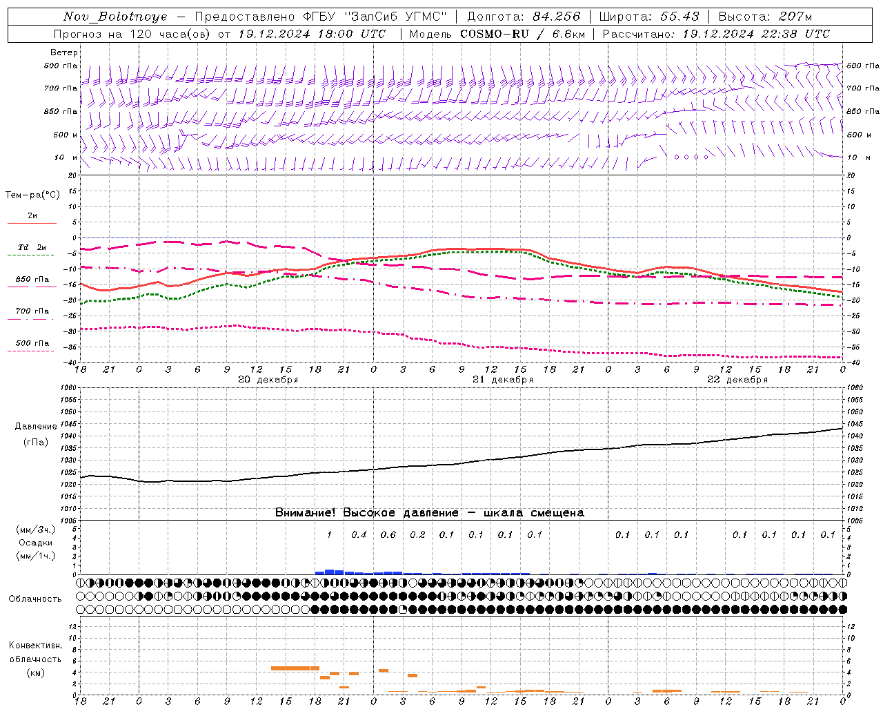
Task: Click warning 'Внимание! Высокое давление – шкала смещена'
Action: click(x=430, y=513)
